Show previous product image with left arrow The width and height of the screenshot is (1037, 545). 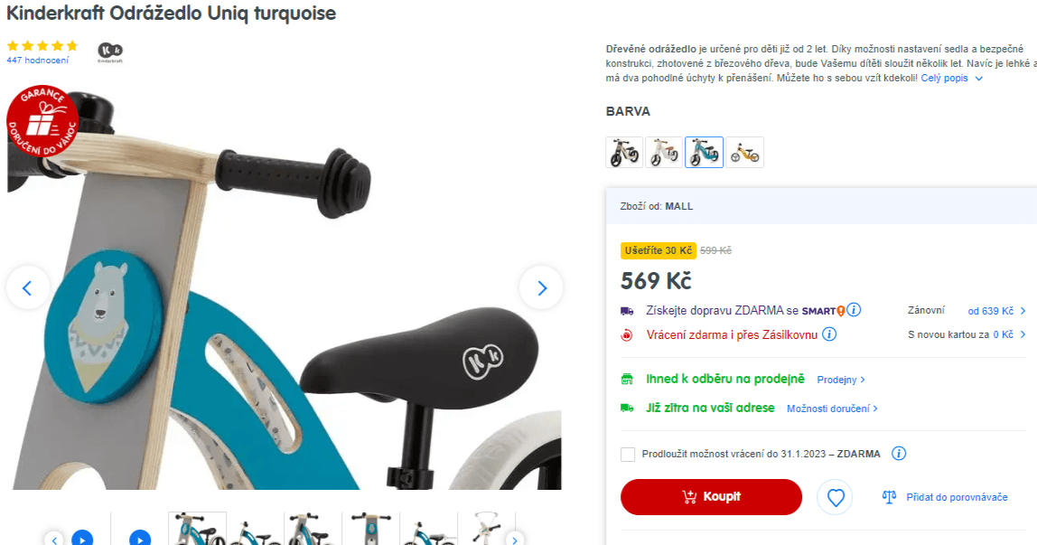click(28, 287)
